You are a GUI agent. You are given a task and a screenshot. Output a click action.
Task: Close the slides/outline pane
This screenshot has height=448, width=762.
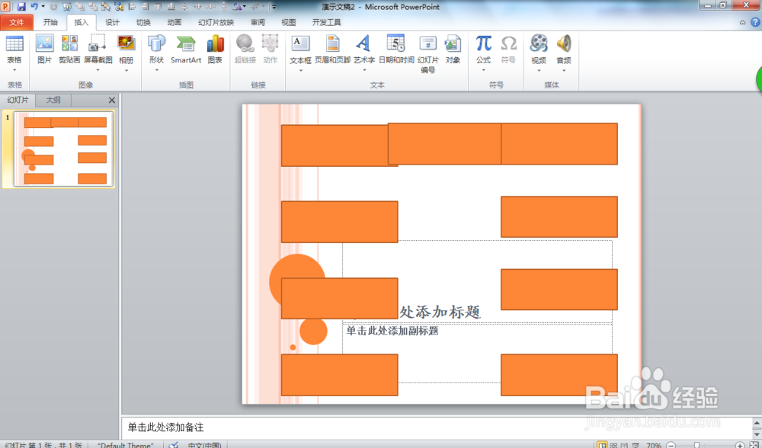pyautogui.click(x=112, y=100)
